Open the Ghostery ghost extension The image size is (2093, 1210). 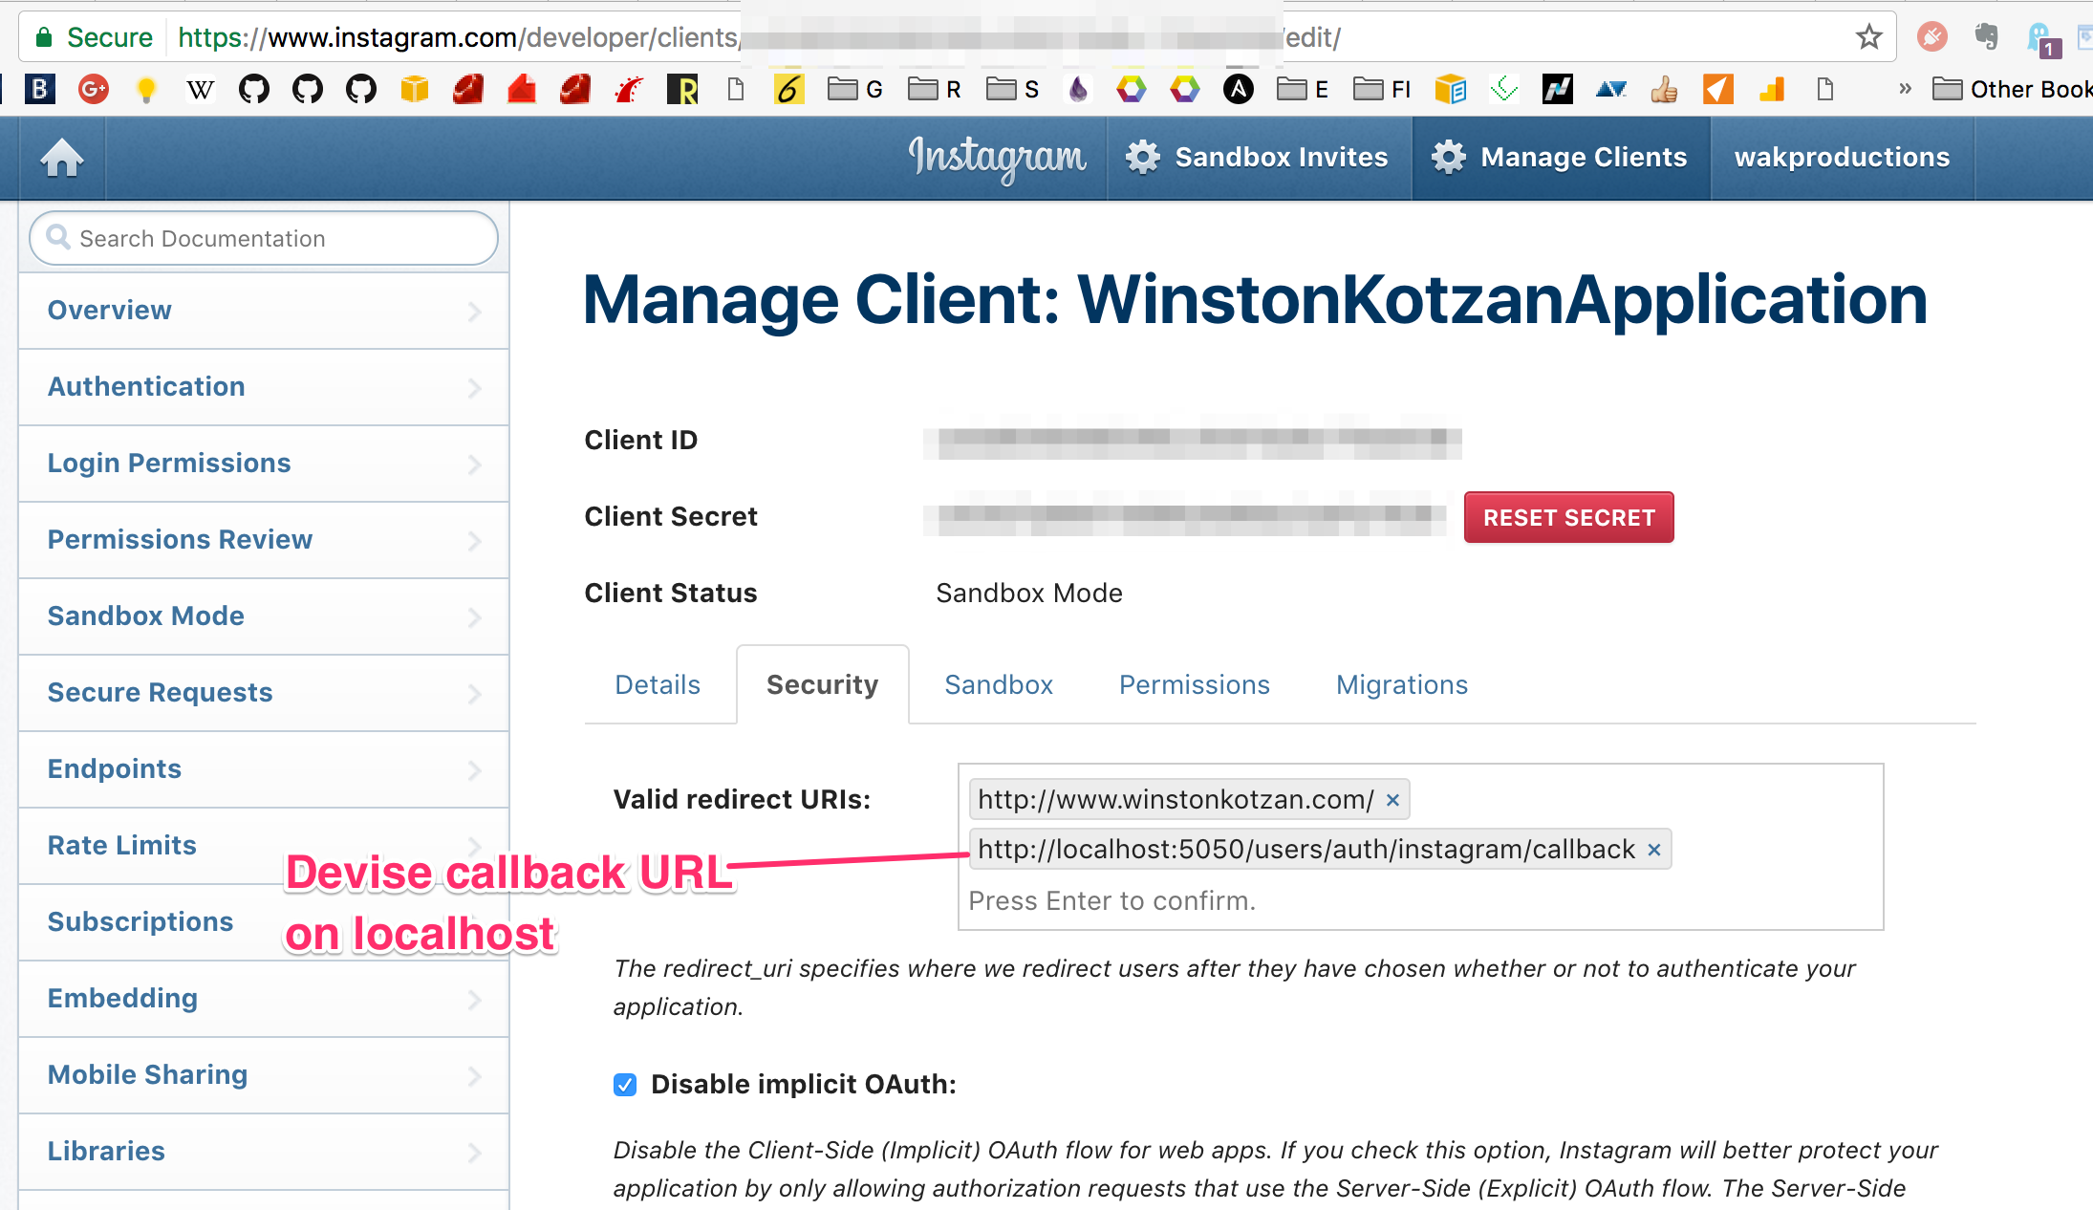(2041, 39)
